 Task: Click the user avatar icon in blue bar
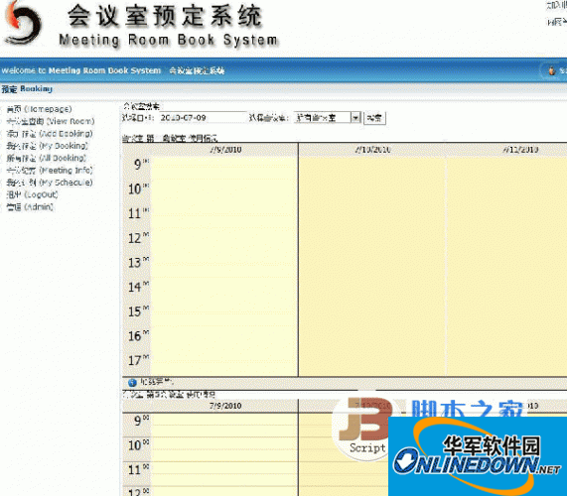[x=551, y=70]
